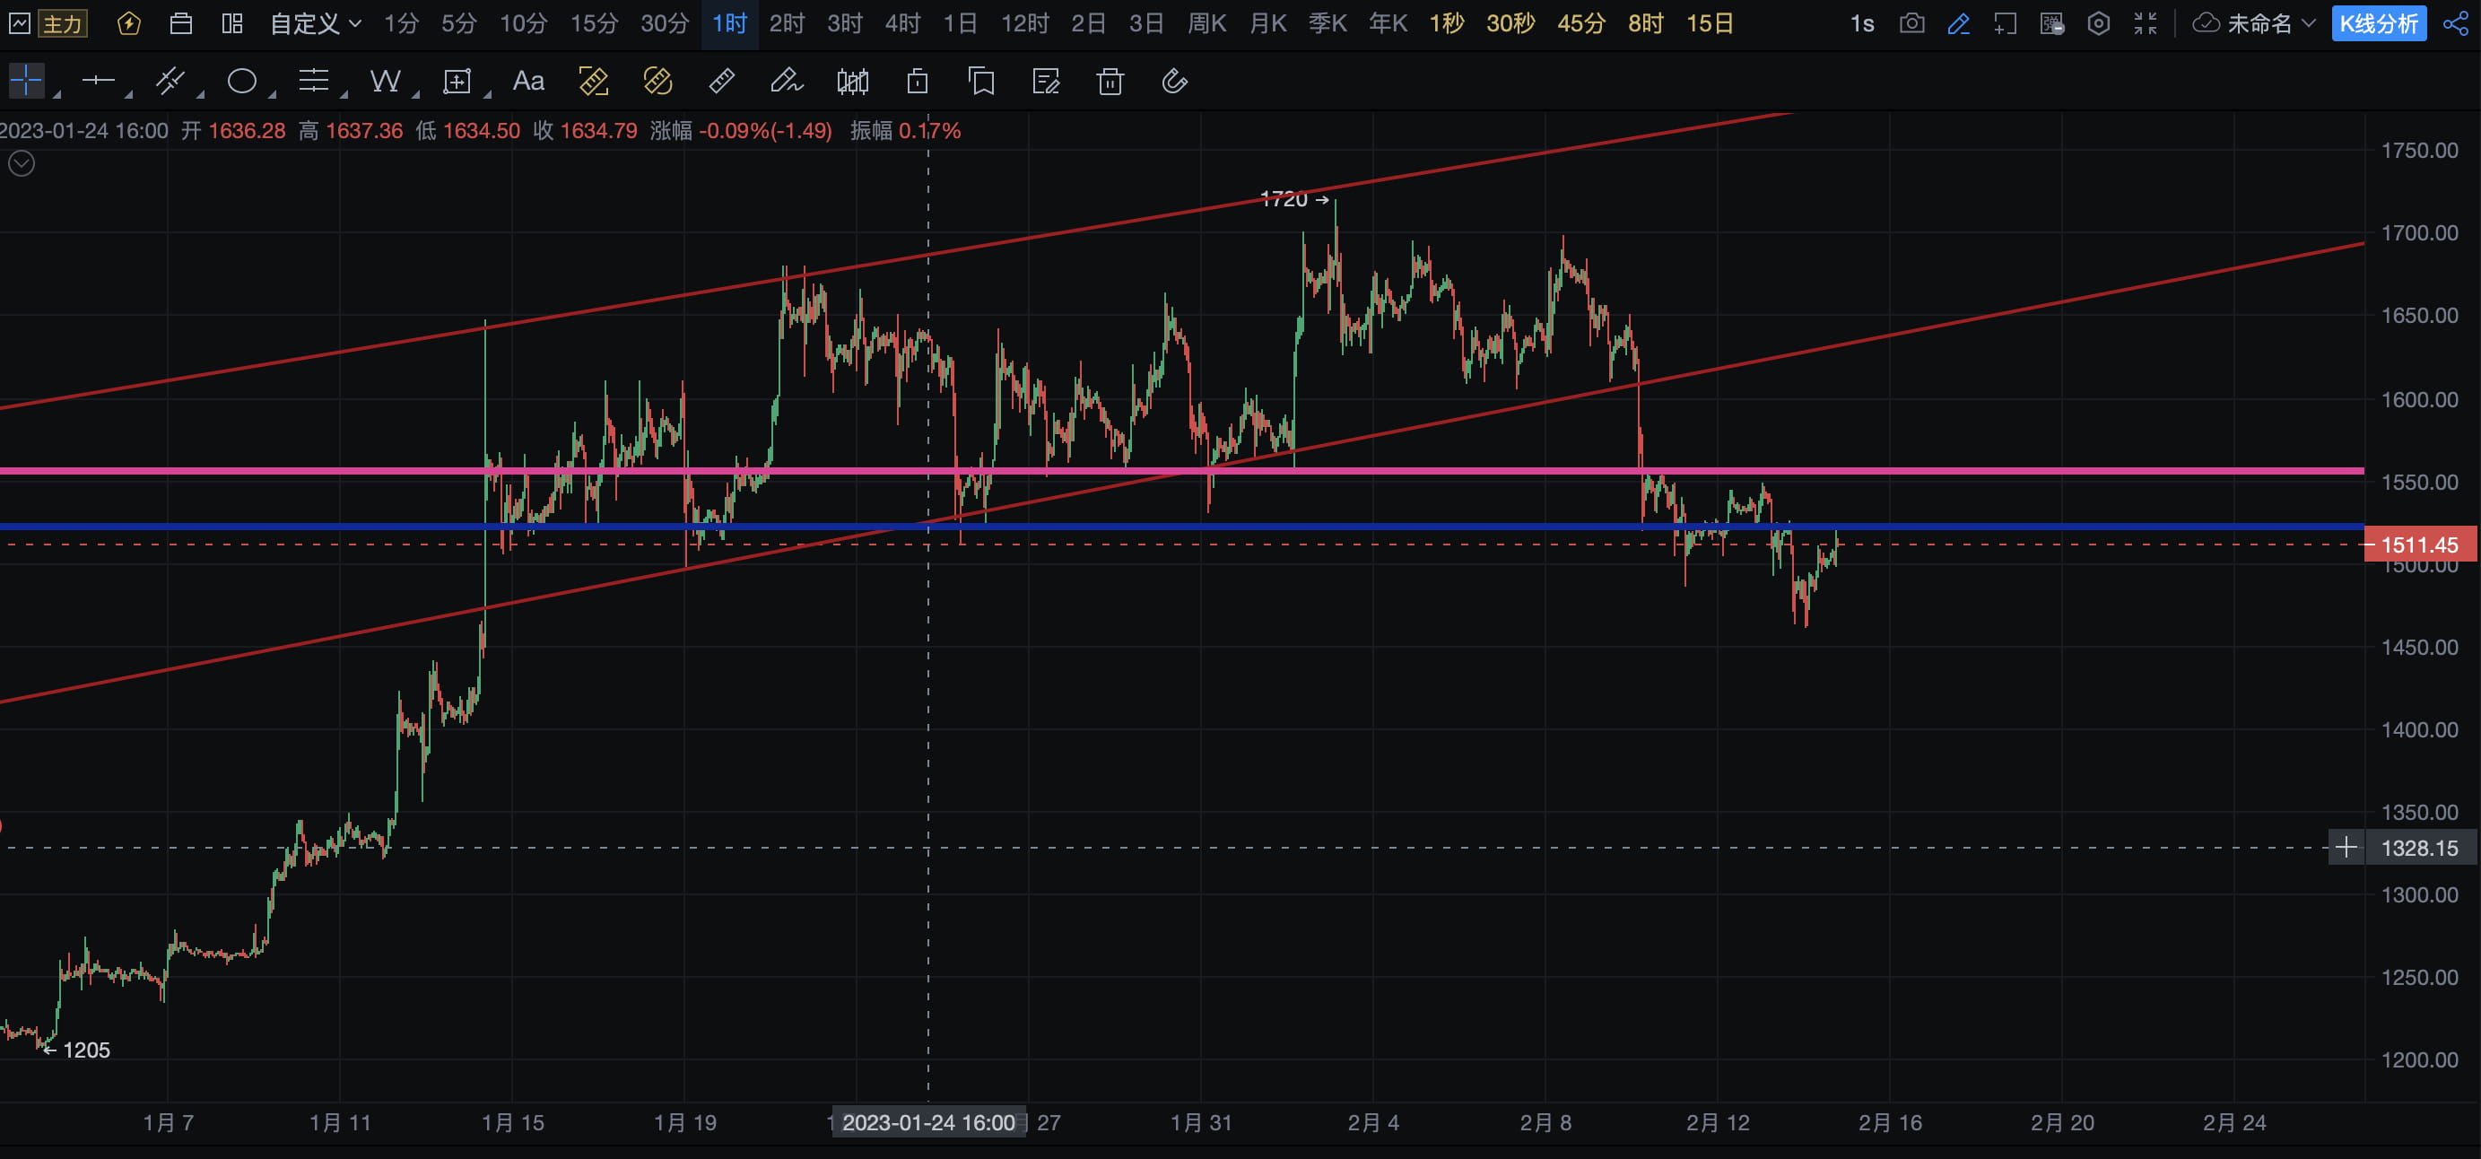This screenshot has width=2481, height=1159.
Task: Toggle the magnet snap mode
Action: 1174,81
